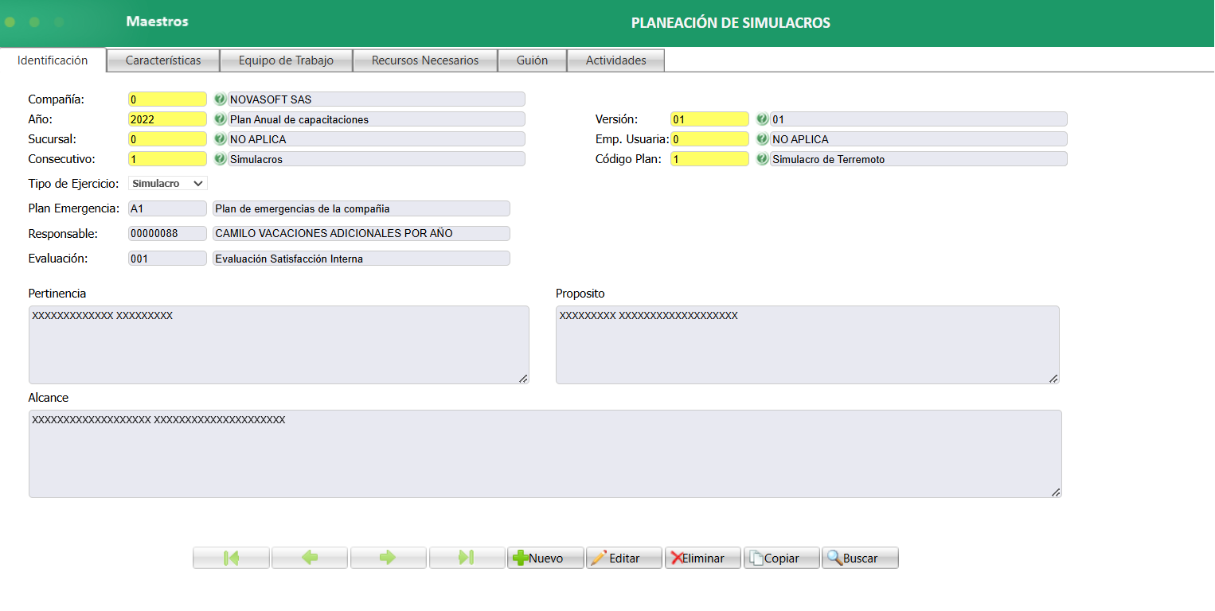
Task: Click the lookup icon beside Compañía
Action: (220, 99)
